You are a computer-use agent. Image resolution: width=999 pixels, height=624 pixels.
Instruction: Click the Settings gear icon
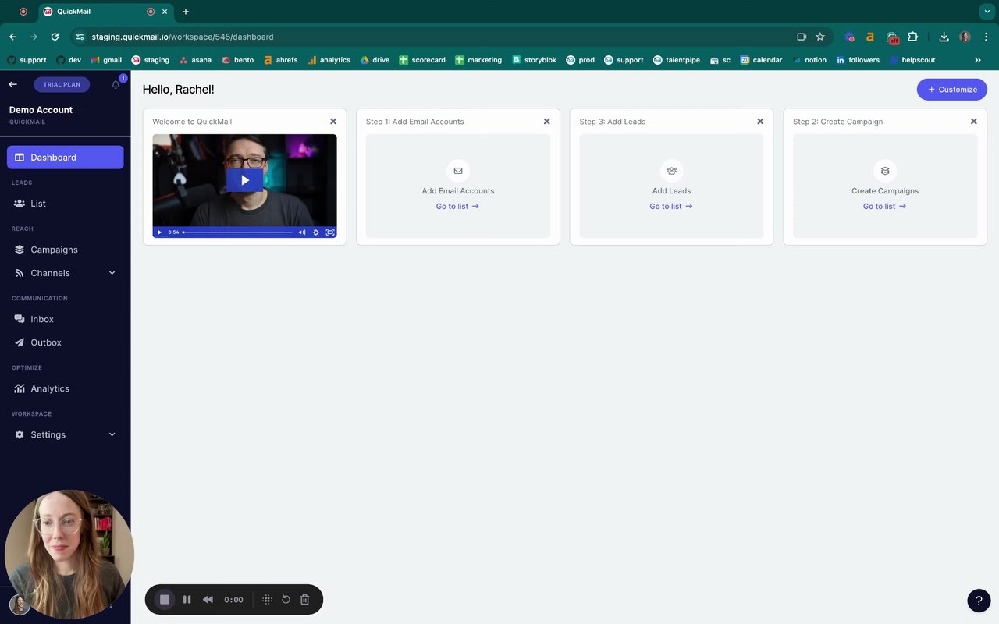click(x=20, y=434)
